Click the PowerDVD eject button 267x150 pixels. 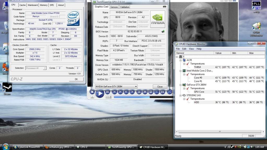pos(92,97)
